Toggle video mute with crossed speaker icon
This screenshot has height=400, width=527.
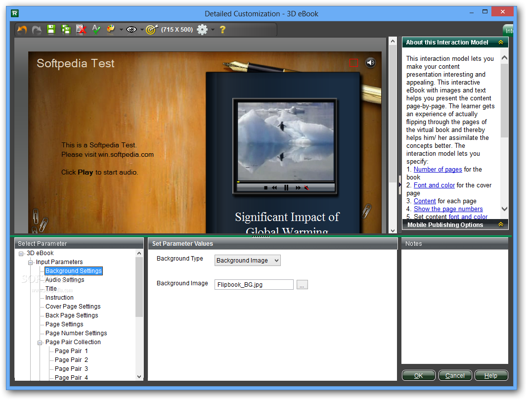pos(307,188)
